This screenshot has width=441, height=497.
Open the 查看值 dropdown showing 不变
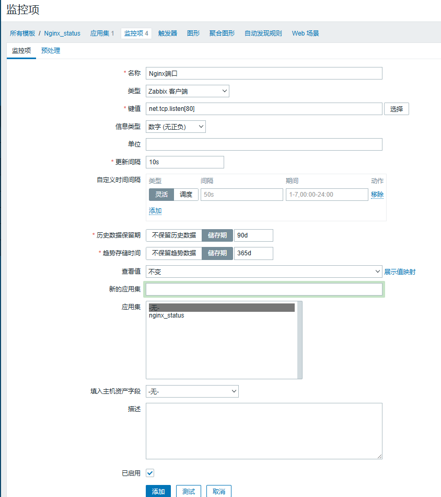(264, 272)
